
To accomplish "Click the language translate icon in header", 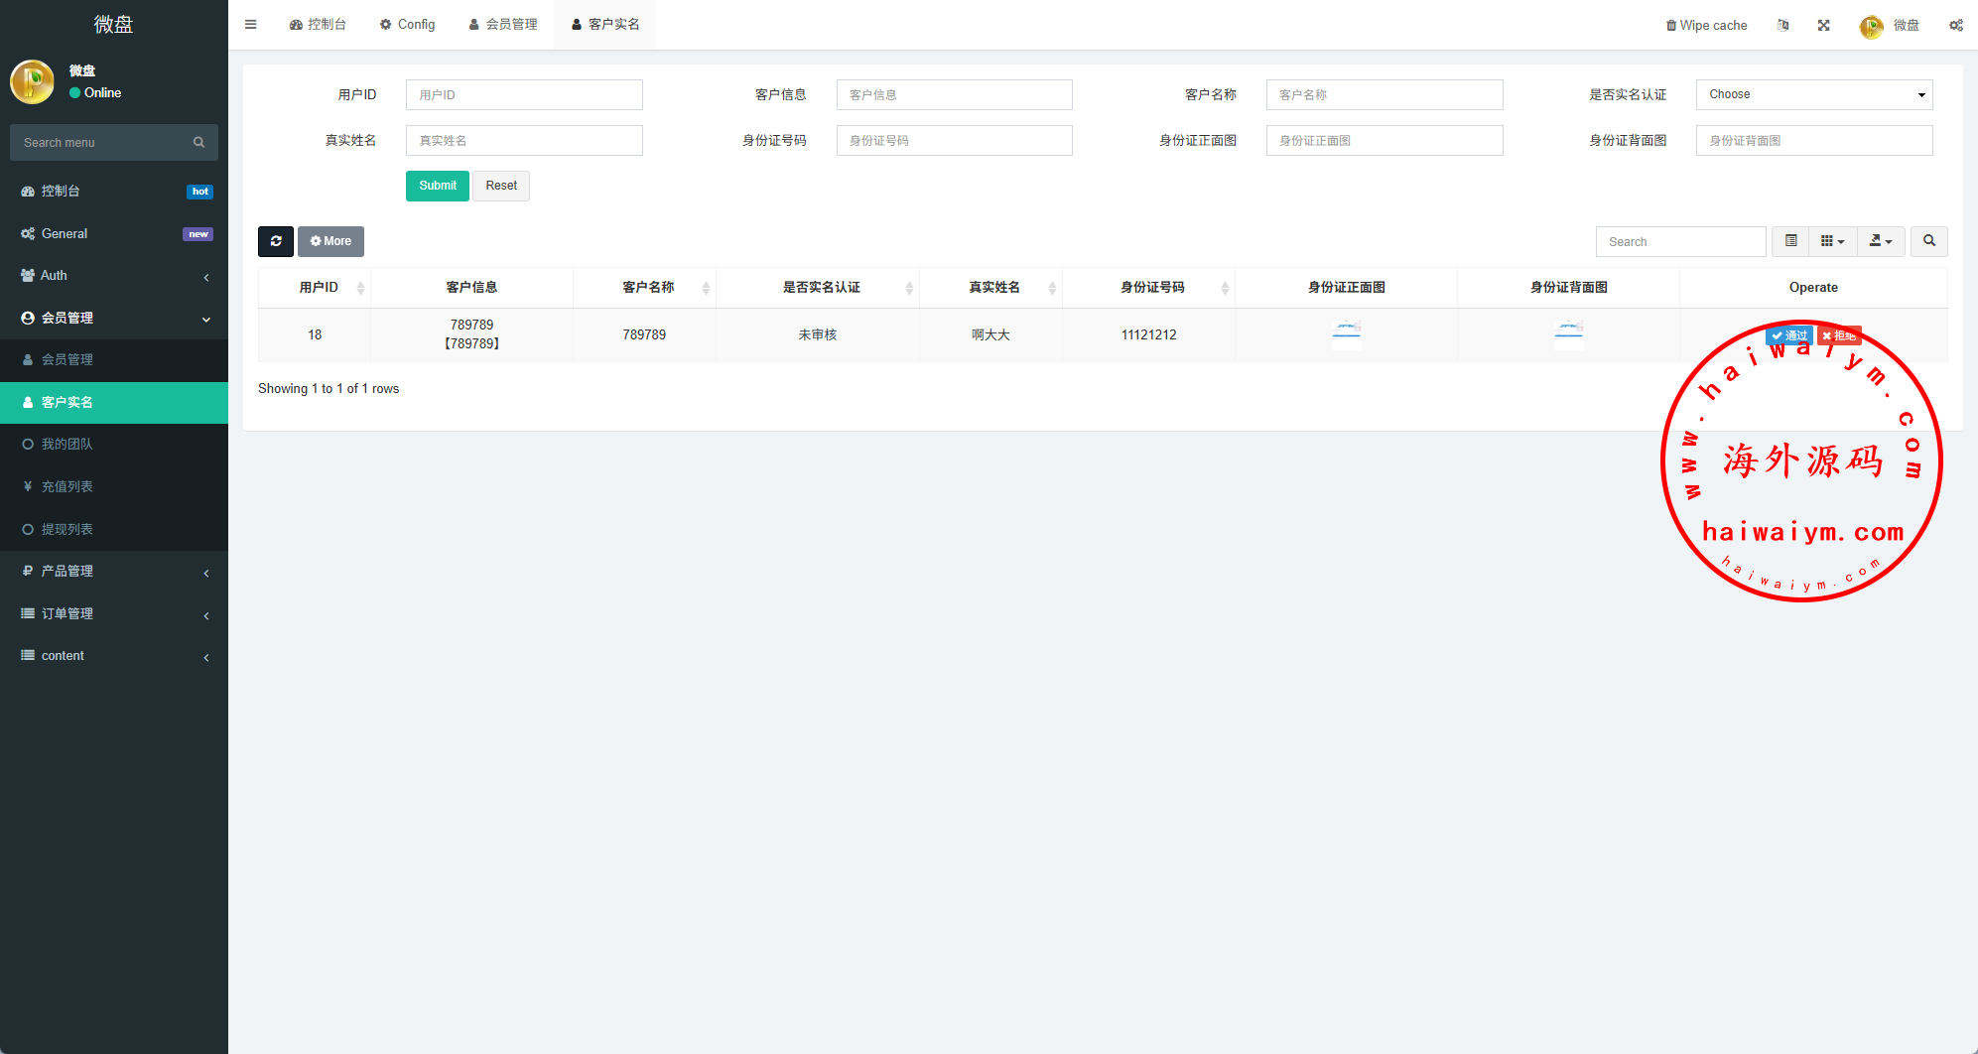I will (x=1782, y=25).
